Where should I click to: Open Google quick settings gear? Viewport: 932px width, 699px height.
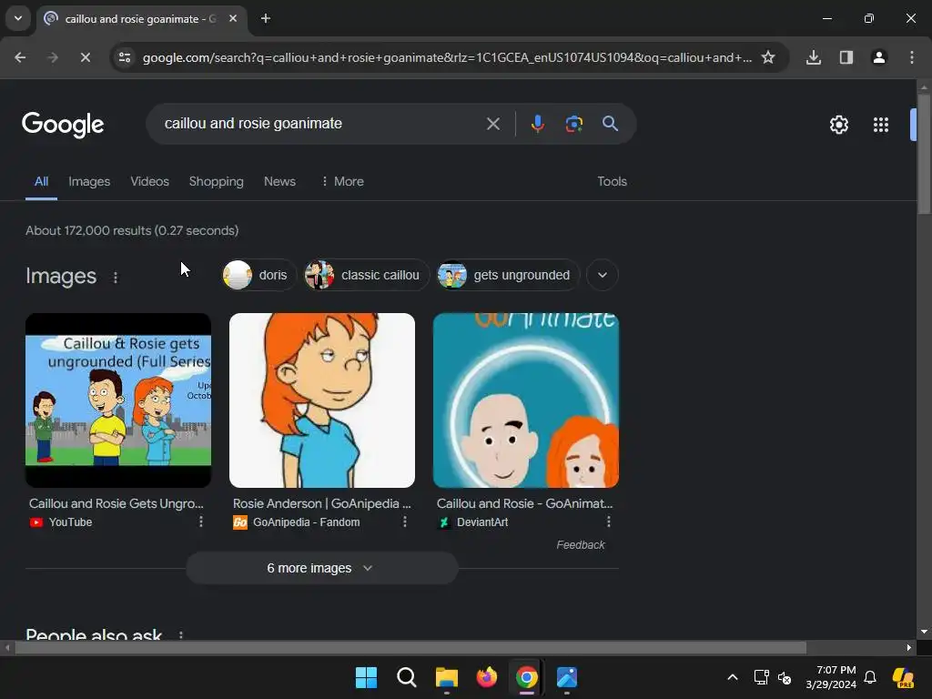(x=838, y=125)
